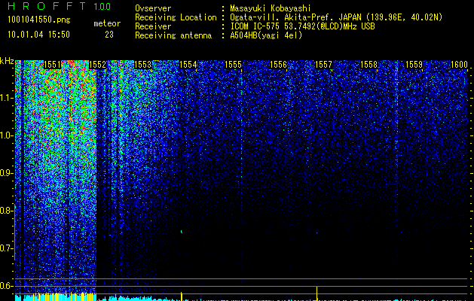Click the meteor echo spot near 1554

(182, 232)
